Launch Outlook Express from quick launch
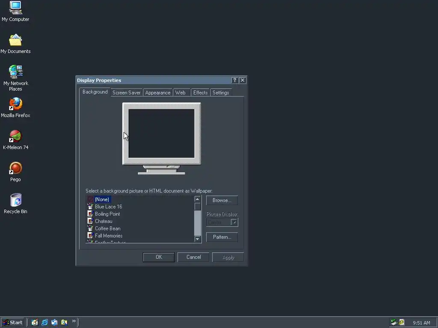This screenshot has width=438, height=328. (54, 322)
